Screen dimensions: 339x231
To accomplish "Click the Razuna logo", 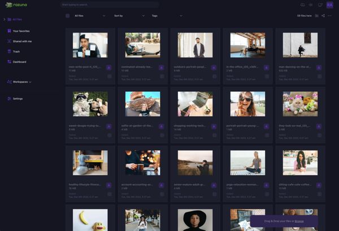I will click(x=16, y=5).
